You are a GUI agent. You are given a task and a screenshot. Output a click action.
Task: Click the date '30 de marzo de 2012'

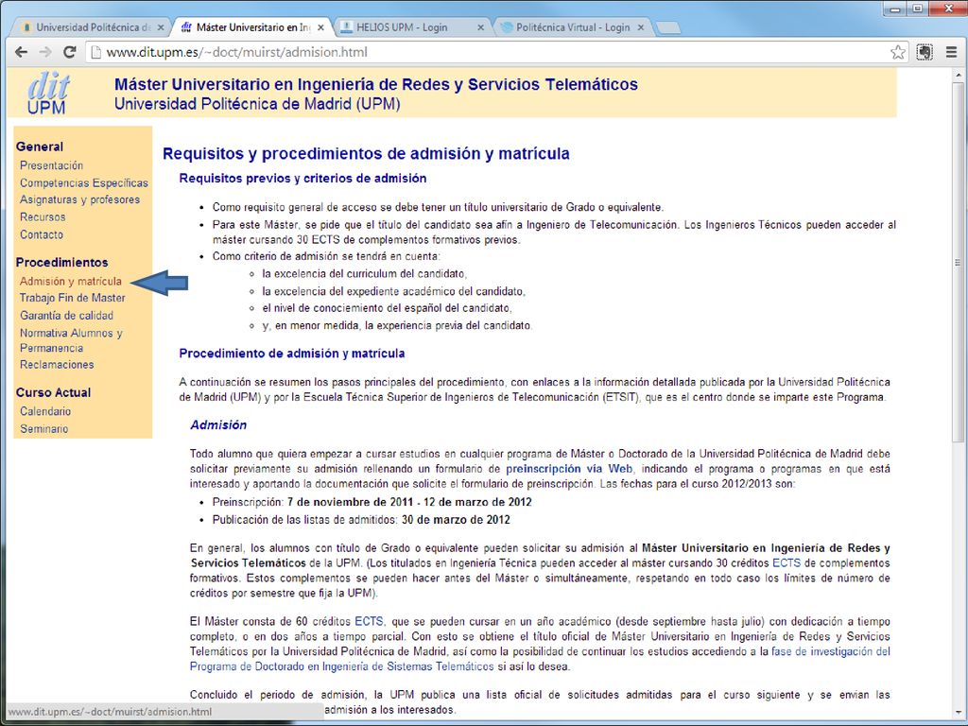[457, 520]
